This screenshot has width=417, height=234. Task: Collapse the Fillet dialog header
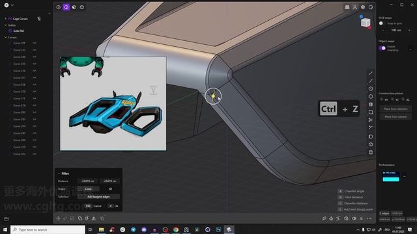click(x=59, y=174)
